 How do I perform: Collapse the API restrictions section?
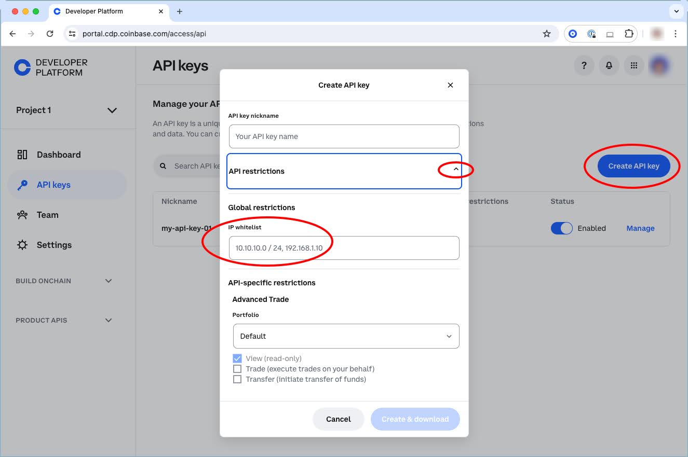coord(456,170)
